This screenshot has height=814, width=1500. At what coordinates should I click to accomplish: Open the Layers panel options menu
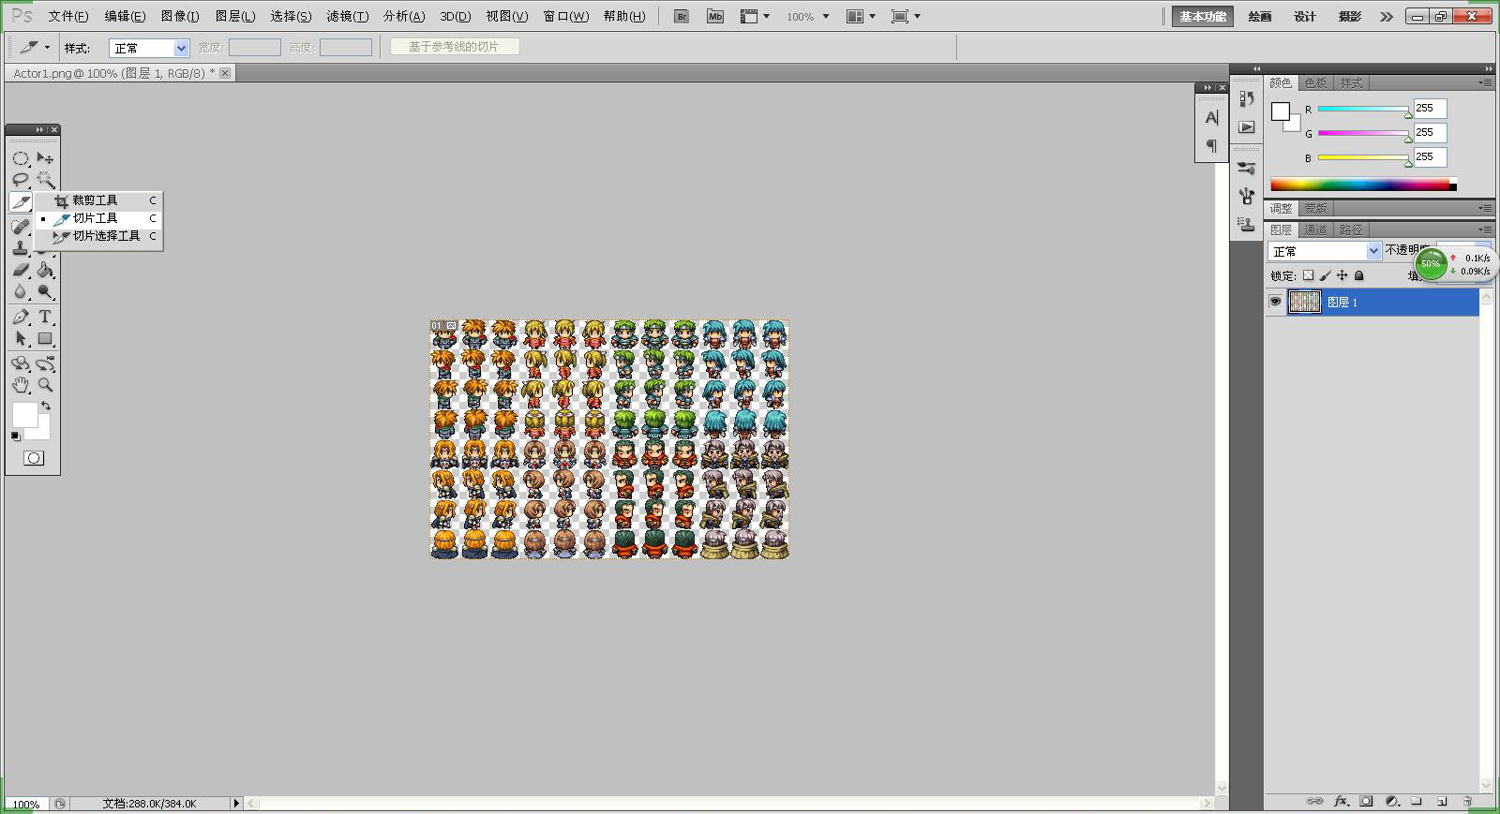point(1485,229)
